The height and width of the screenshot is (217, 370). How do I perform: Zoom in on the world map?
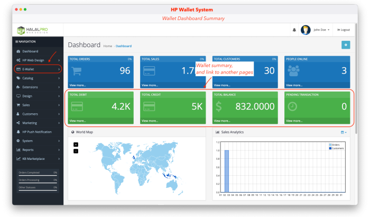pyautogui.click(x=76, y=144)
